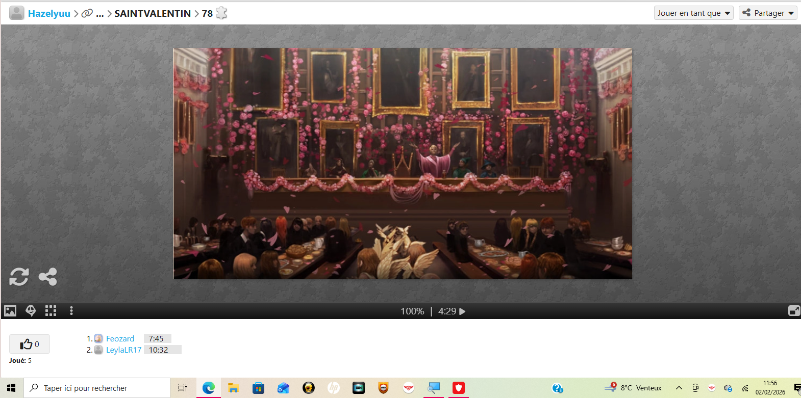This screenshot has height=398, width=801.
Task: Show the puzzle image preview
Action: 10,311
